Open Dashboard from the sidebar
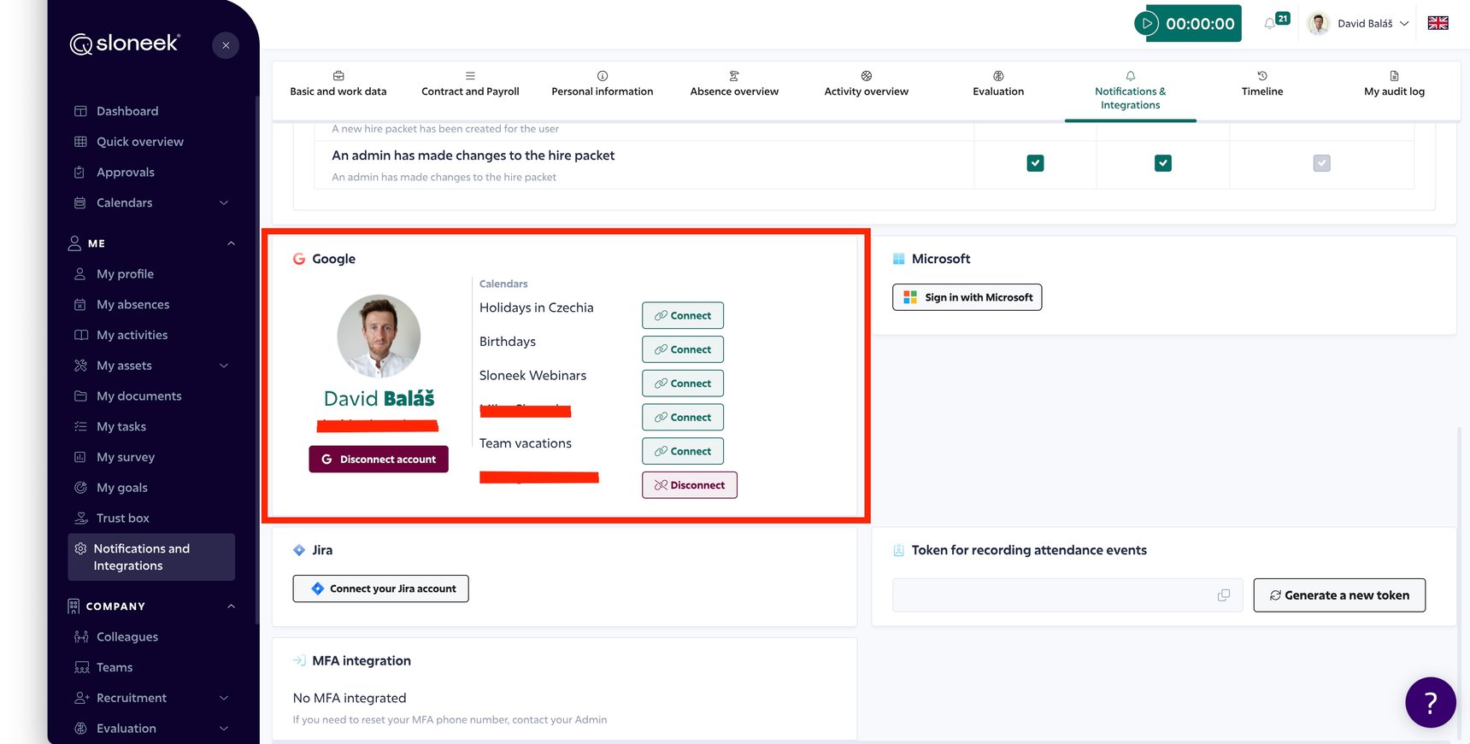 tap(127, 111)
